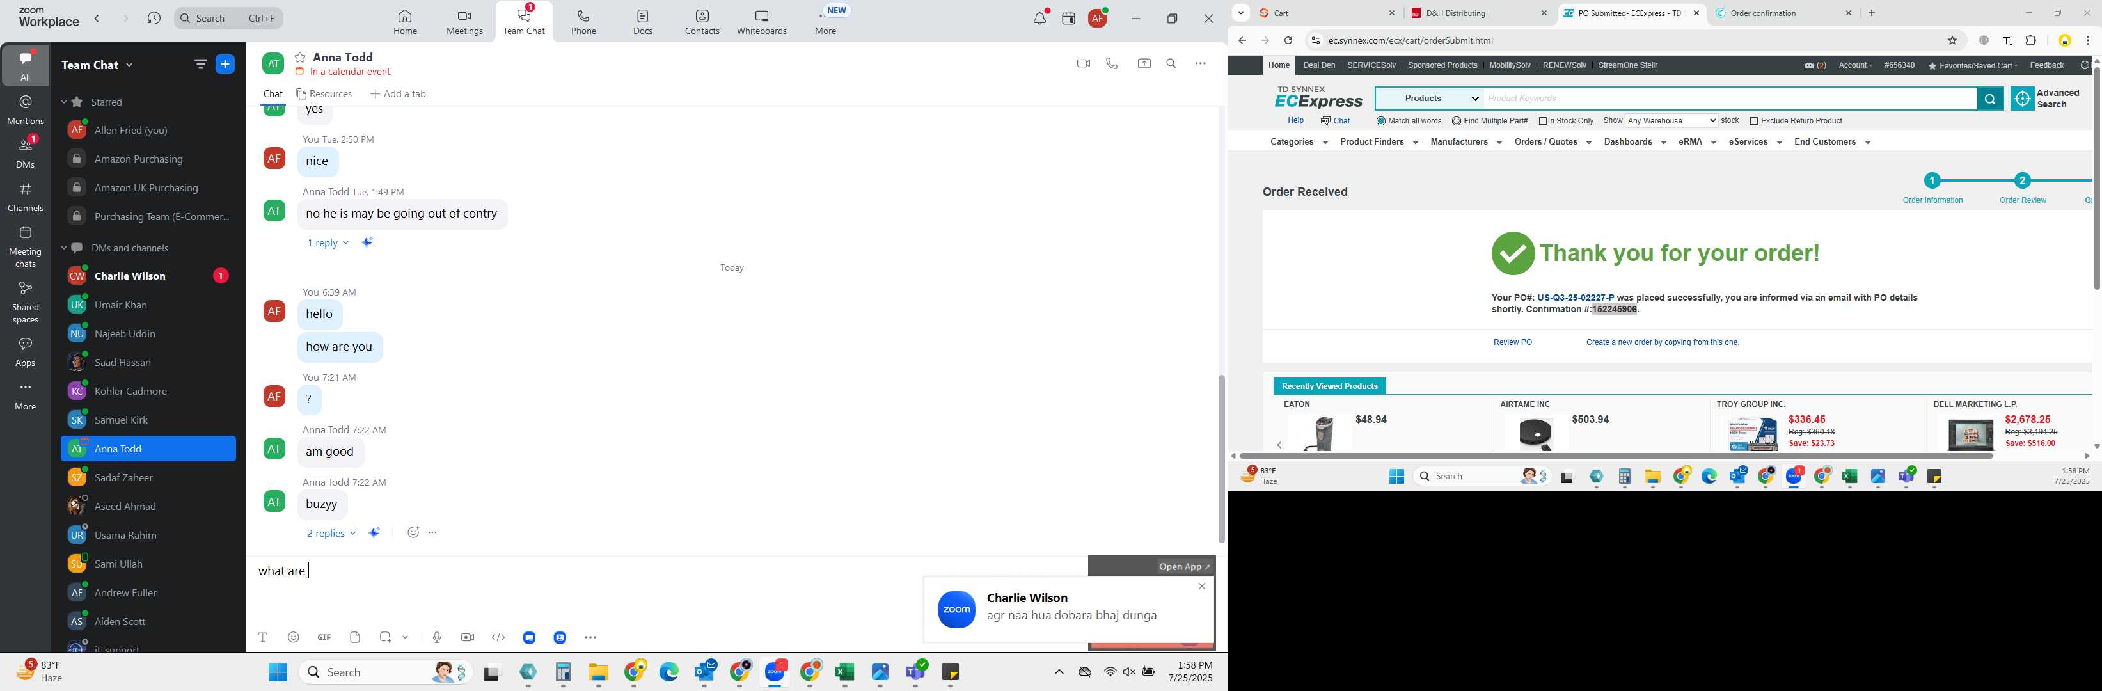Image resolution: width=2102 pixels, height=691 pixels.
Task: Open DMs in the Zoom sidebar
Action: (x=26, y=152)
